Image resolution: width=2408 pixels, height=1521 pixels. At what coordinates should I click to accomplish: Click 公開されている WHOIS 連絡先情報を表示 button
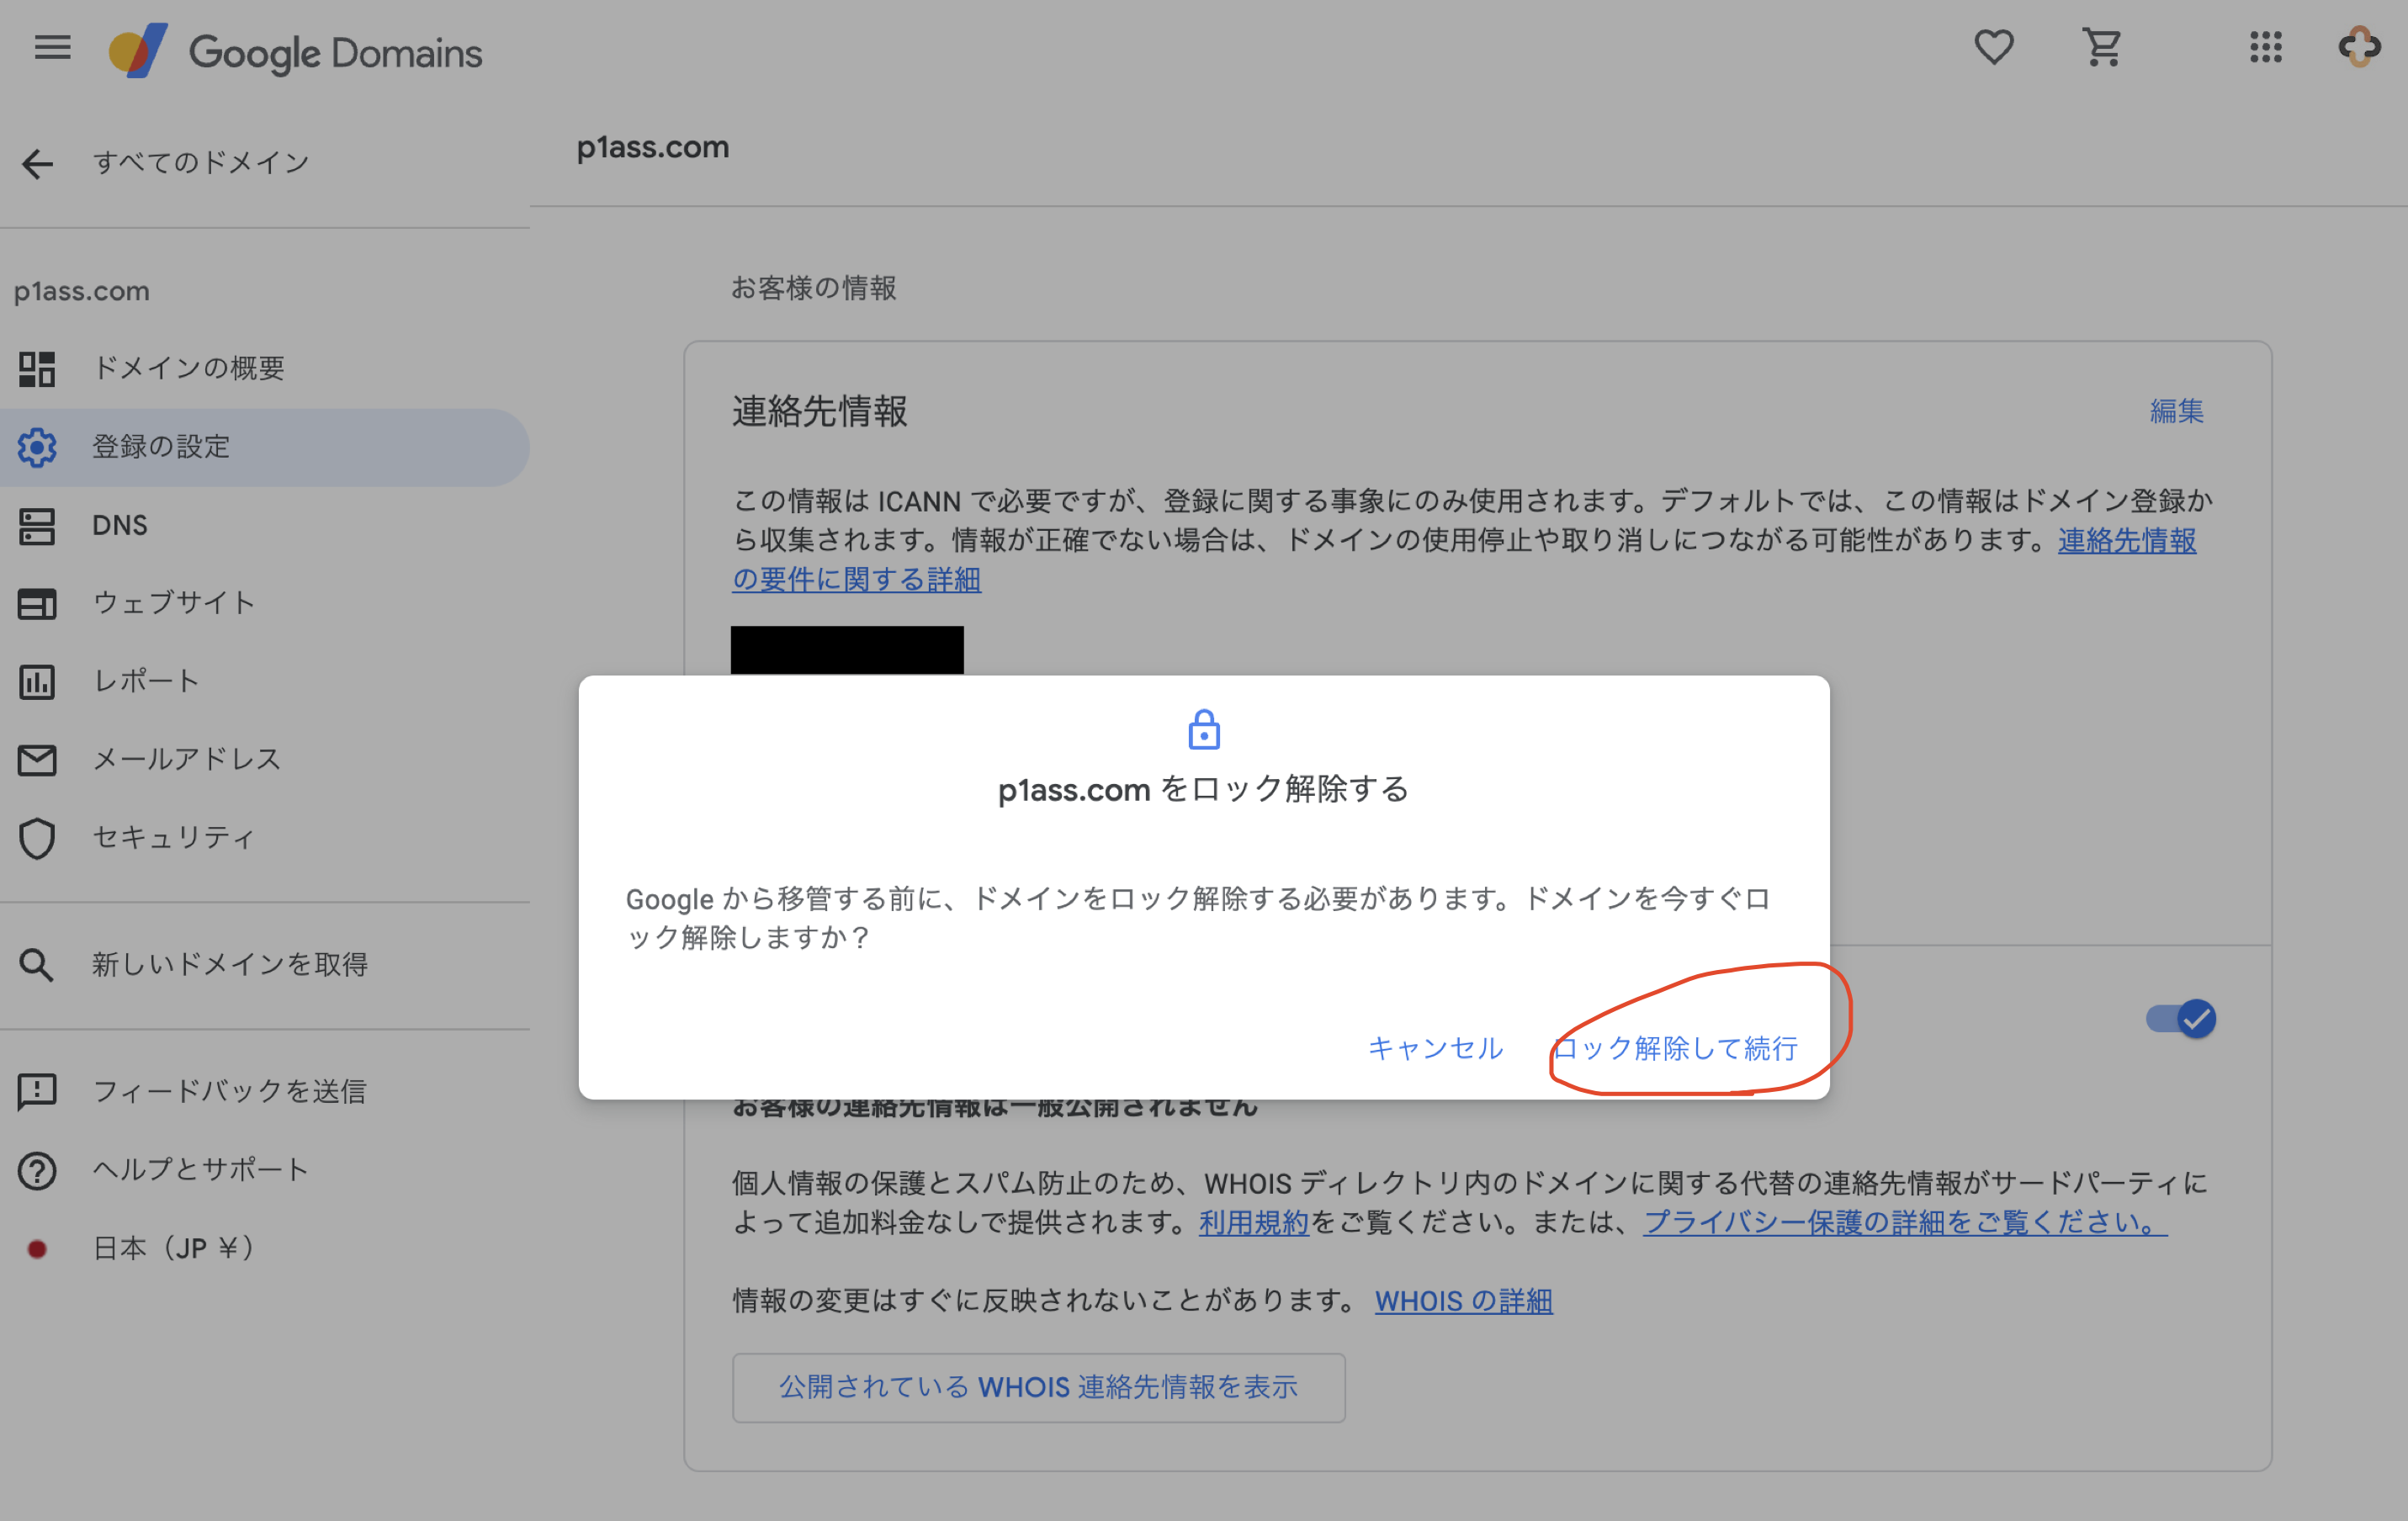[x=1038, y=1387]
